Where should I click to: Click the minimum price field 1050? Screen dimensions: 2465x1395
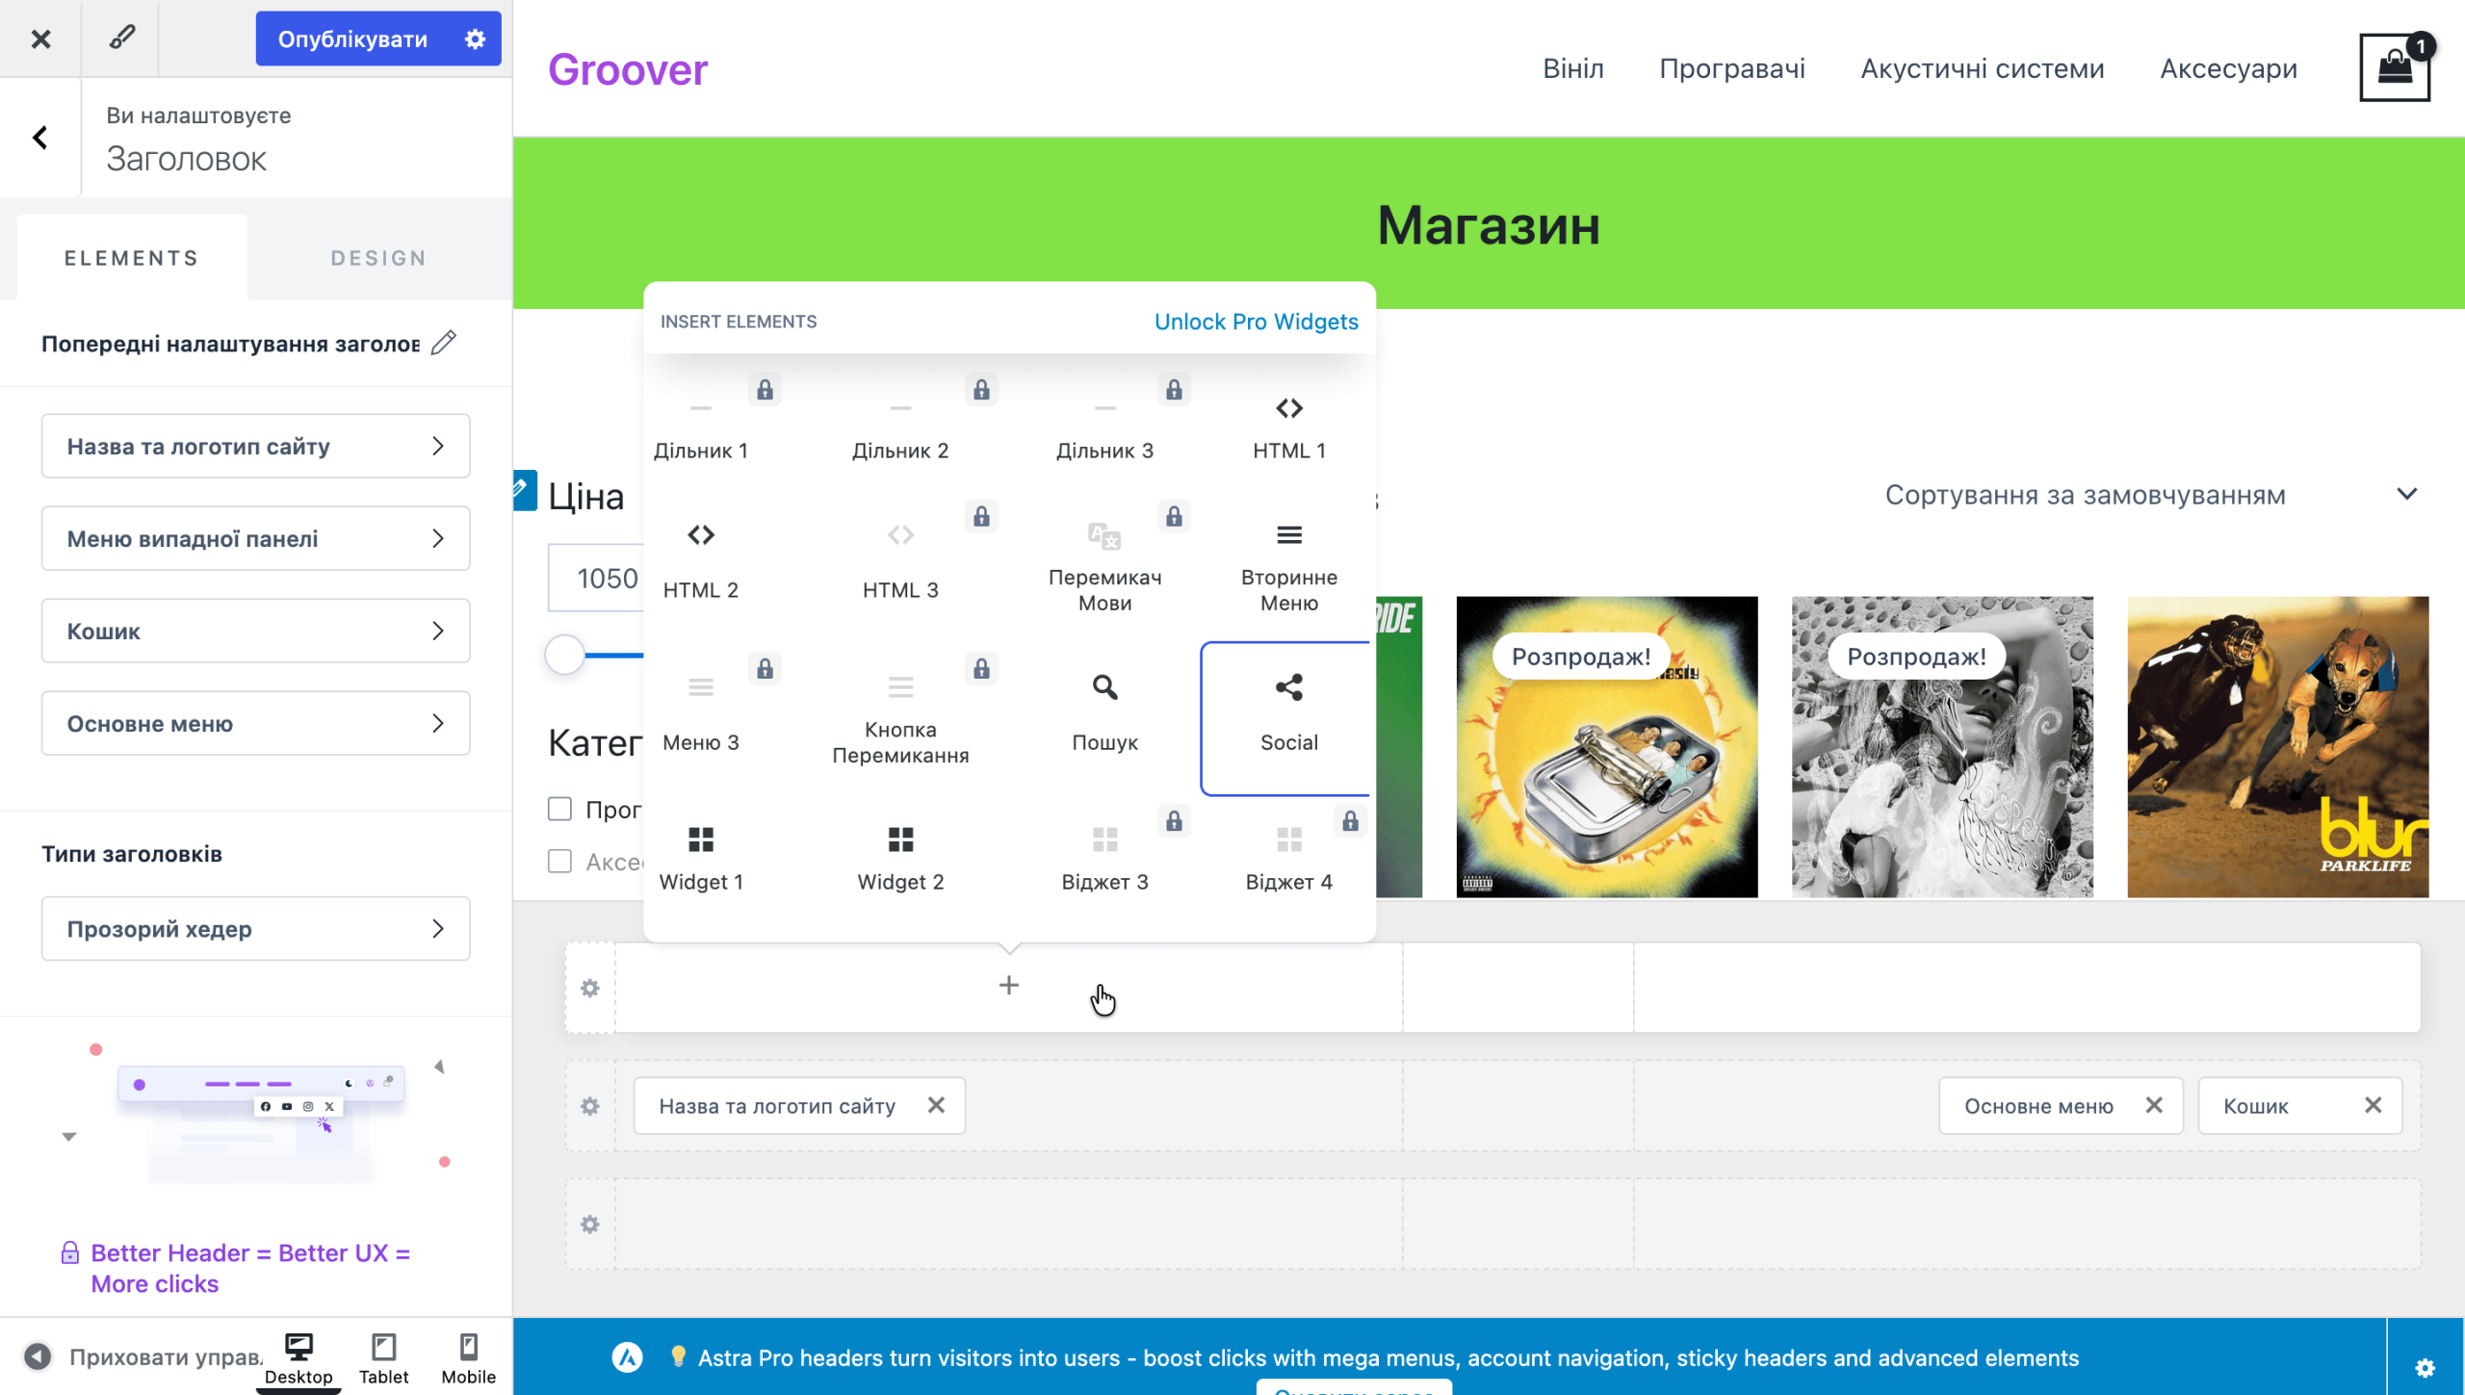pos(597,578)
